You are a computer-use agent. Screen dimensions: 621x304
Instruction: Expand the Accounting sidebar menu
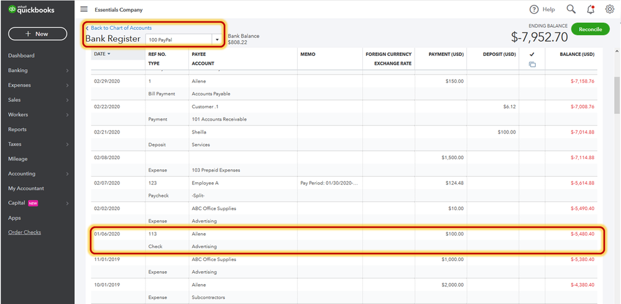point(38,173)
